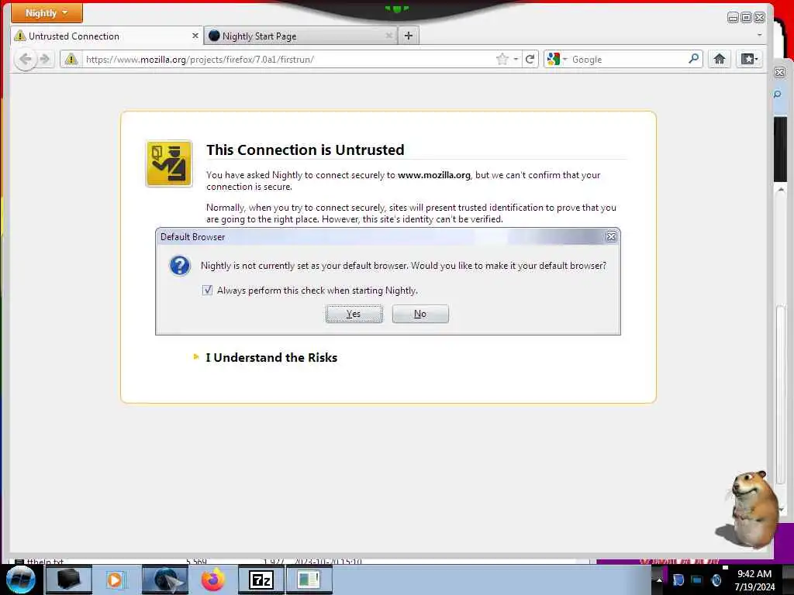
Task: Click the search magnifier icon
Action: [x=694, y=59]
